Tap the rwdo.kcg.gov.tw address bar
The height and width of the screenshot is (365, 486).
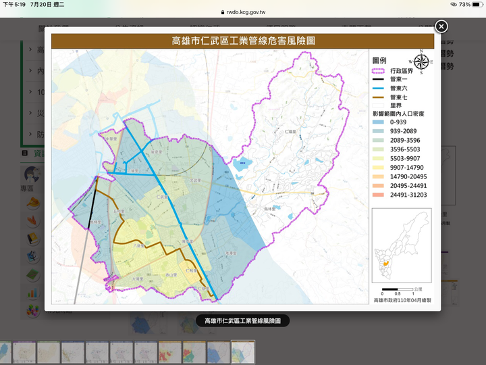coord(243,12)
